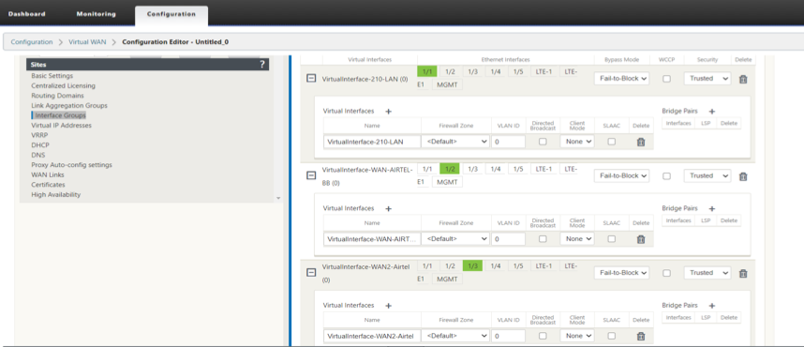Add virtual interface under WAN2-Airtel group
The height and width of the screenshot is (347, 804).
(388, 306)
